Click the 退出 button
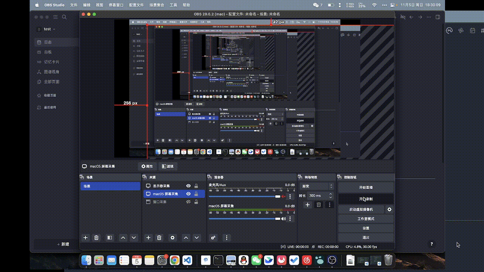 (x=366, y=238)
